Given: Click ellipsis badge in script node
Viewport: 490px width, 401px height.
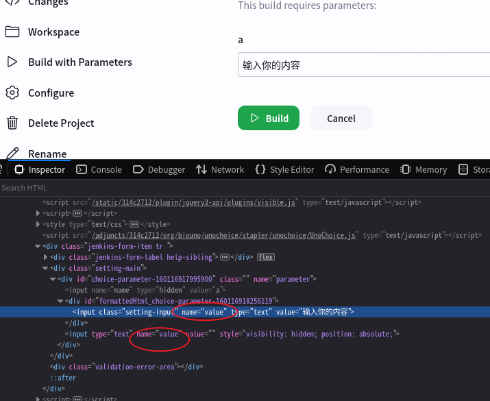Looking at the screenshot, I should point(77,213).
